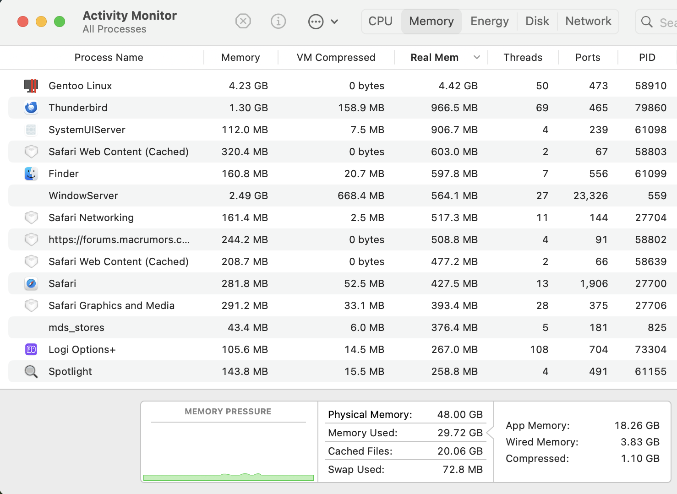This screenshot has height=494, width=677.
Task: Click the Logi Options+ app icon
Action: (31, 349)
